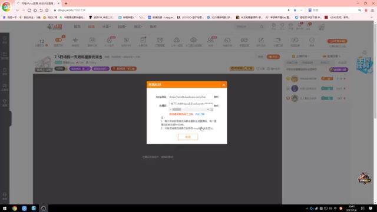This screenshot has height=212, width=377.
Task: Open the pencil edit announcement icon
Action: 261,40
